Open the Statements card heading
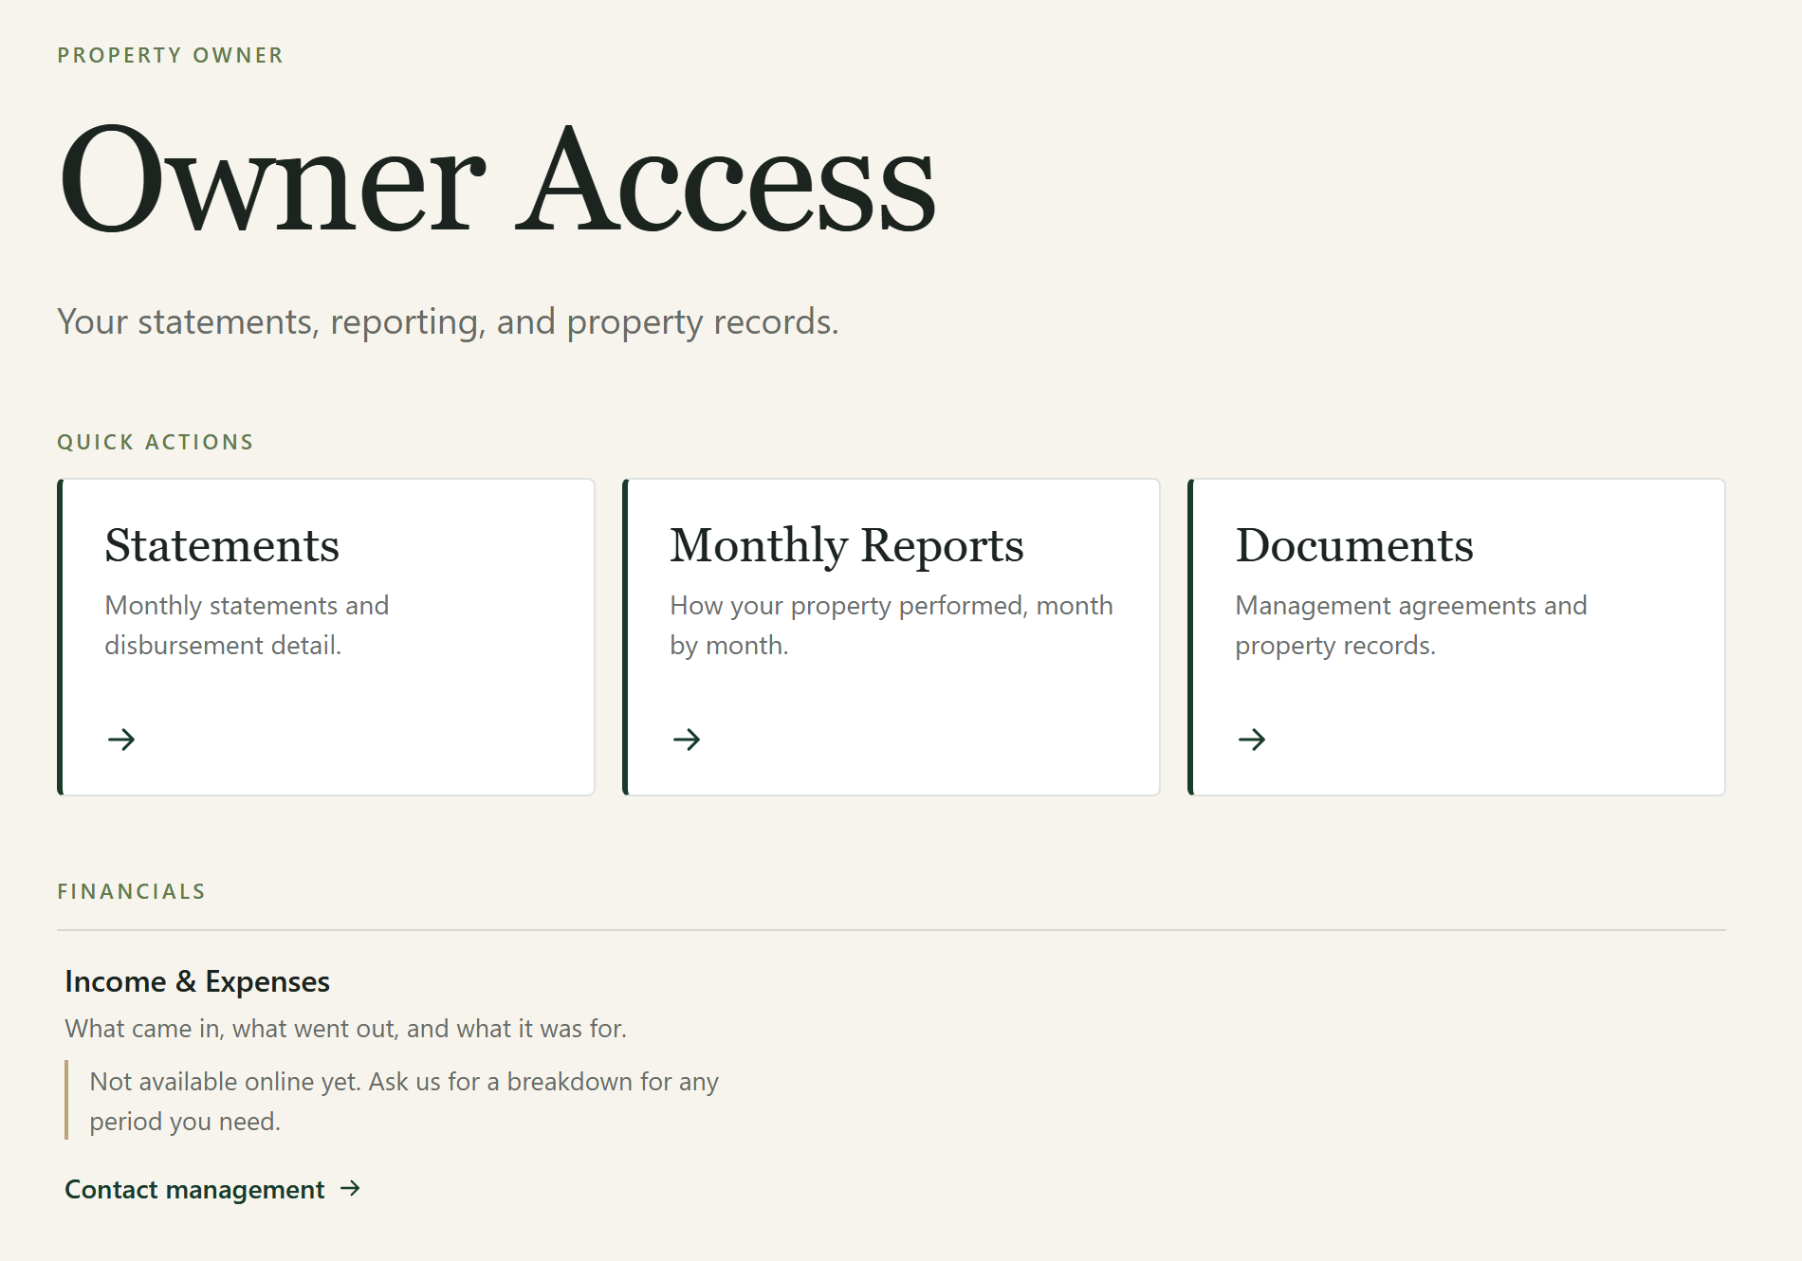Image resolution: width=1802 pixels, height=1261 pixels. [222, 545]
